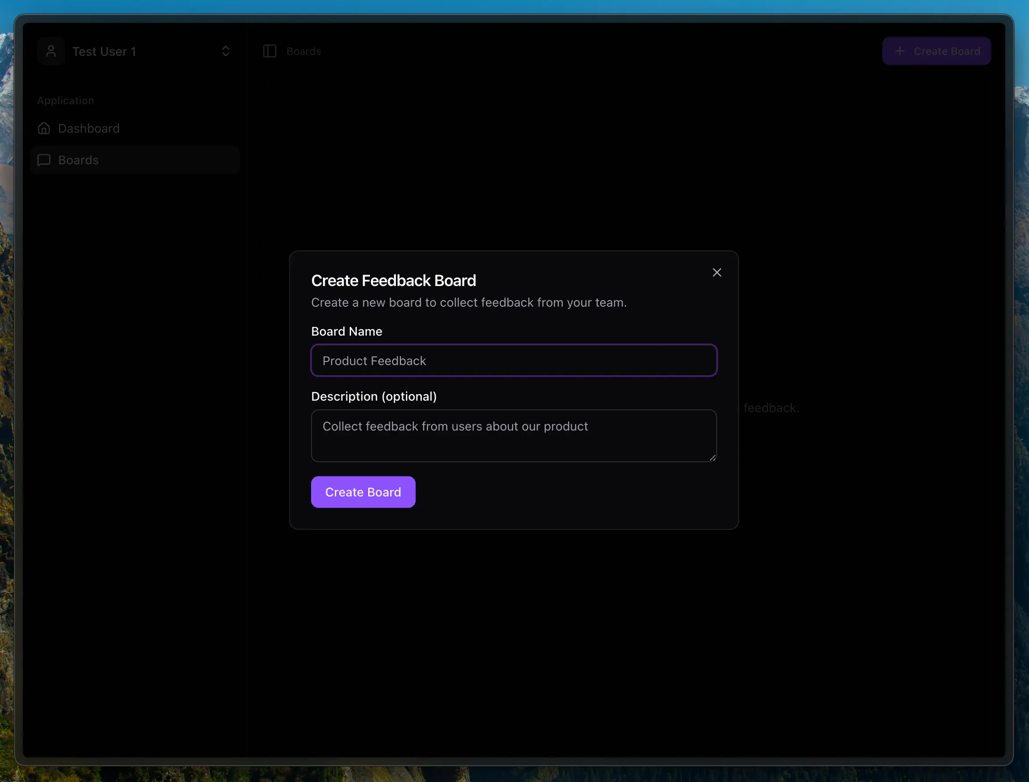The width and height of the screenshot is (1029, 782).
Task: Select the house icon next to Dashboard
Action: (44, 128)
